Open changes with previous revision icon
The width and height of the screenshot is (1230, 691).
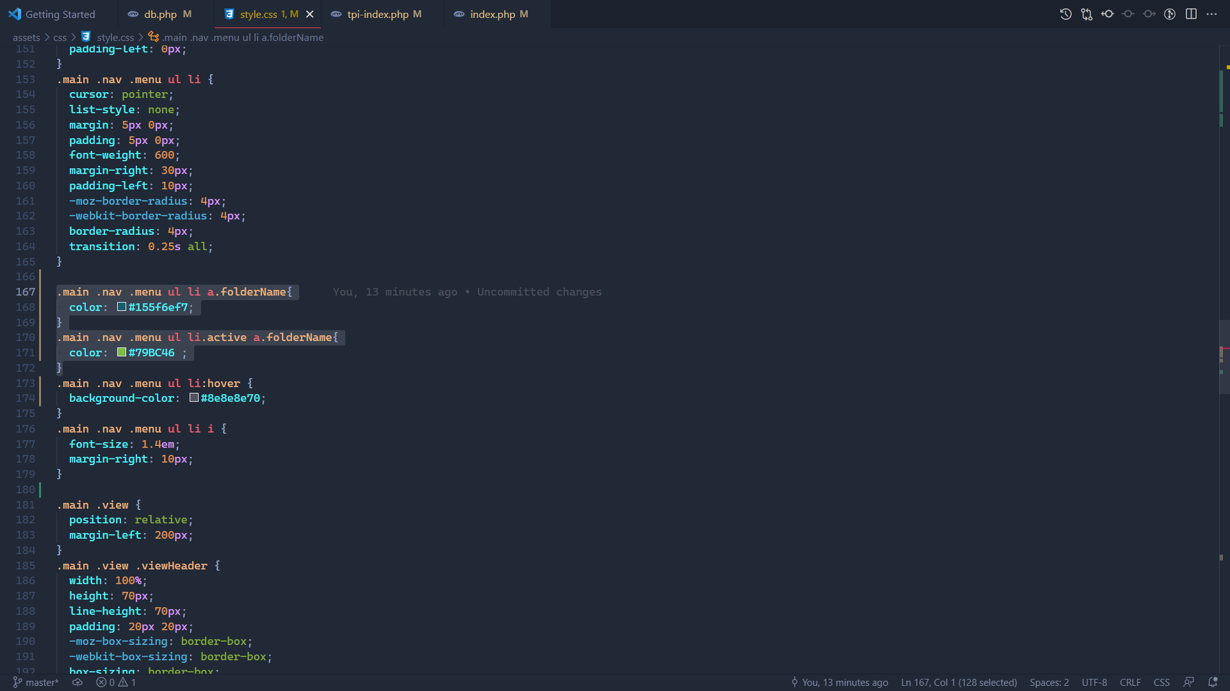pyautogui.click(x=1108, y=14)
